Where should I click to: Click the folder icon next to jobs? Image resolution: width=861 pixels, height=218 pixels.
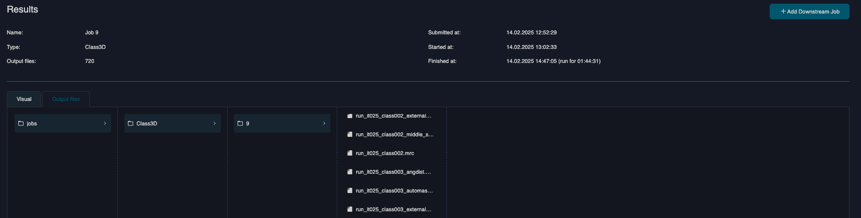[x=21, y=123]
